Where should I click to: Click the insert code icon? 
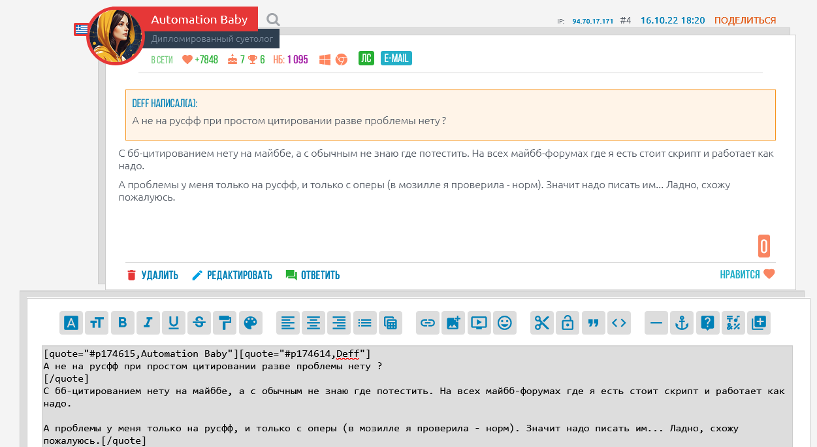[x=618, y=322]
